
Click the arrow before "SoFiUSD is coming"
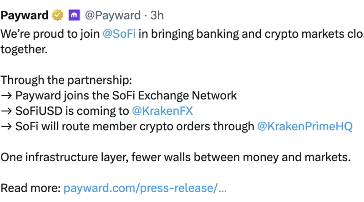point(6,111)
